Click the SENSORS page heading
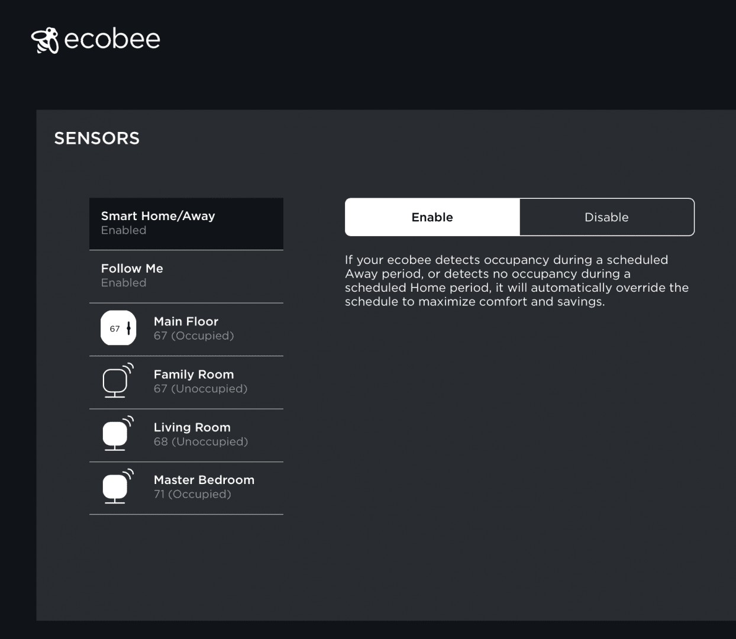The width and height of the screenshot is (736, 639). (x=97, y=138)
